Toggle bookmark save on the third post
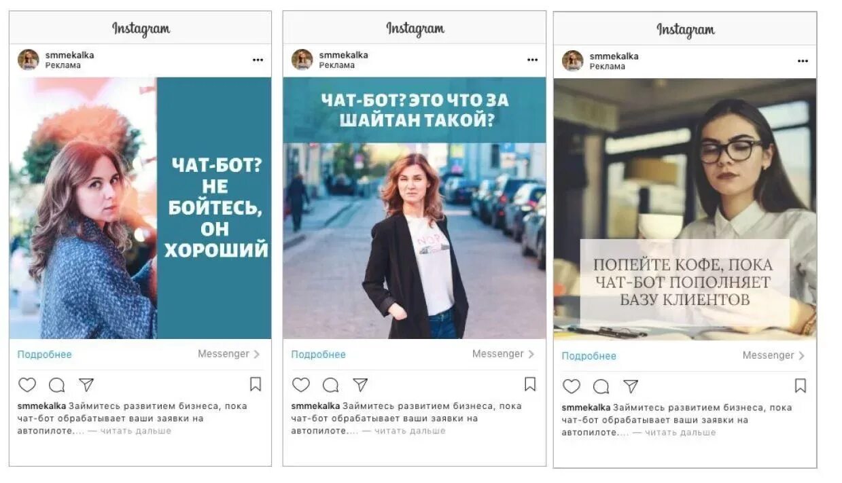Screen dimensions: 842x483 click(801, 386)
